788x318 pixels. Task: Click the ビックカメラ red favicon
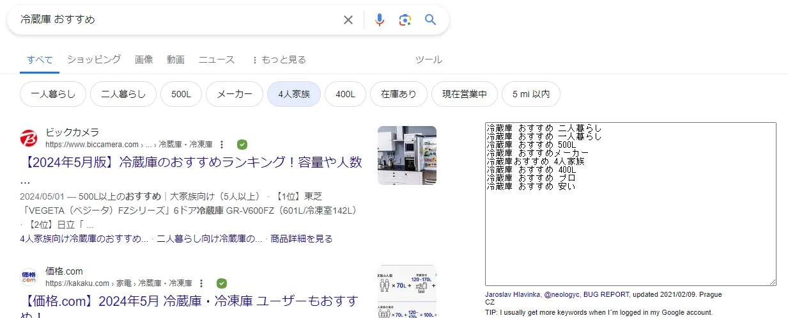coord(29,138)
